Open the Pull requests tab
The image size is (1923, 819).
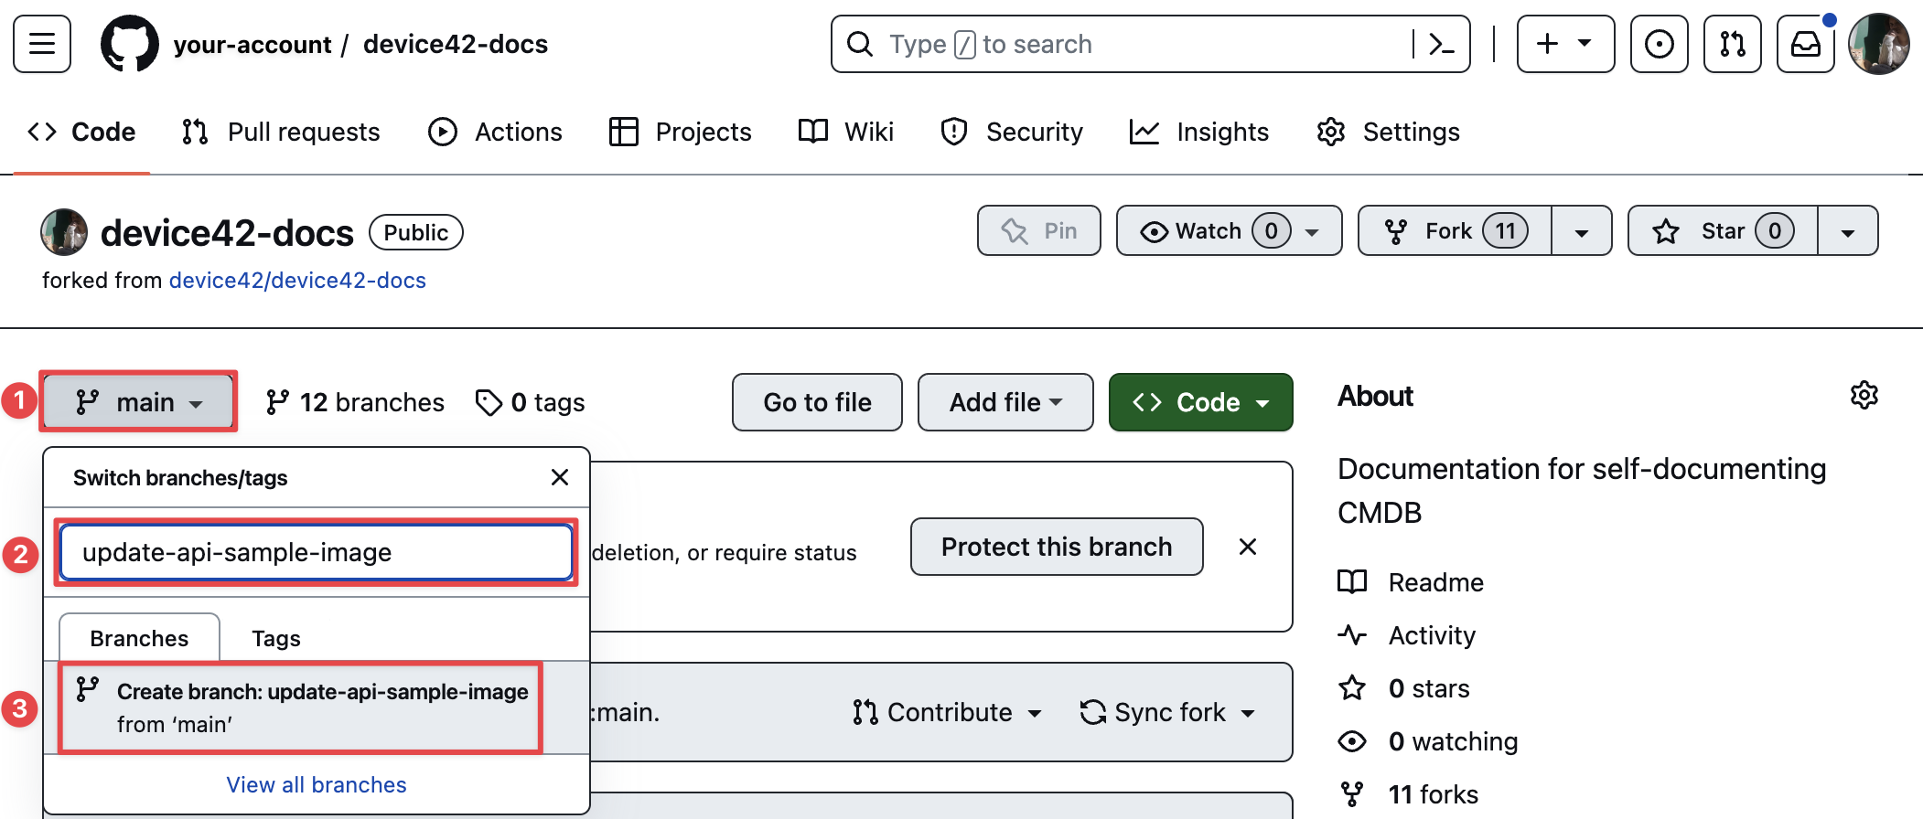coord(281,133)
